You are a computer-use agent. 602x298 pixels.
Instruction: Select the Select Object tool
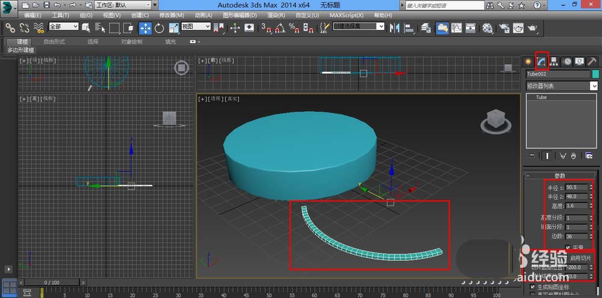(x=86, y=28)
